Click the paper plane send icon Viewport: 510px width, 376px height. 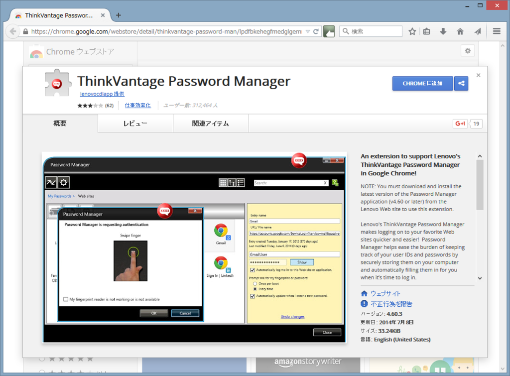click(x=477, y=31)
